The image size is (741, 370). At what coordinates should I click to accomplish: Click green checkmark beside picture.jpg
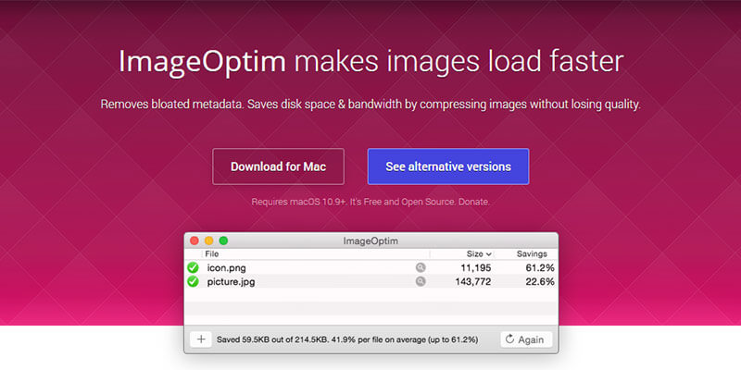tap(193, 282)
